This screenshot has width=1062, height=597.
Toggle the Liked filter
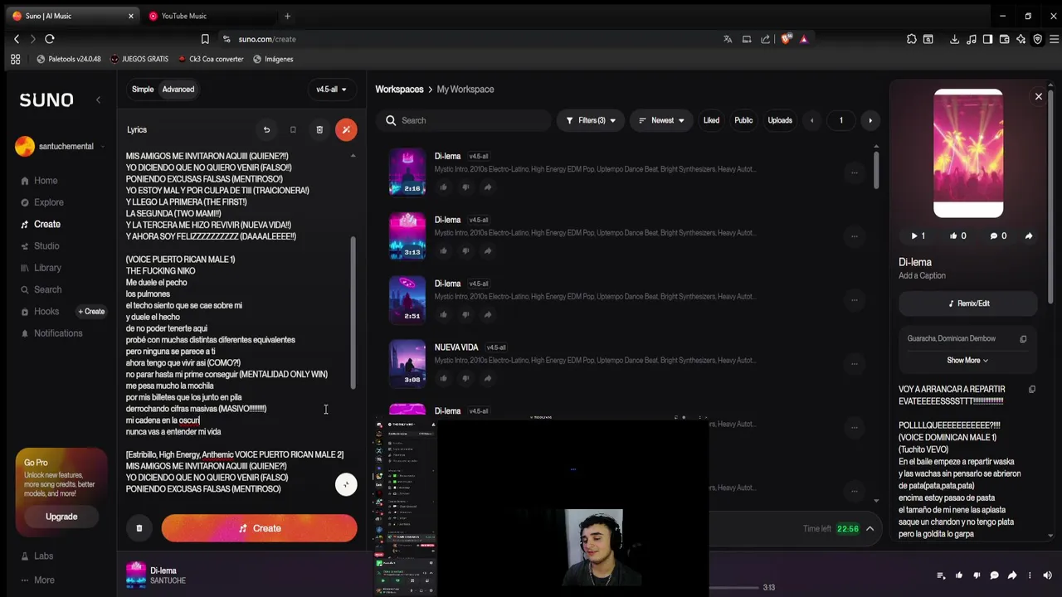[x=711, y=120]
